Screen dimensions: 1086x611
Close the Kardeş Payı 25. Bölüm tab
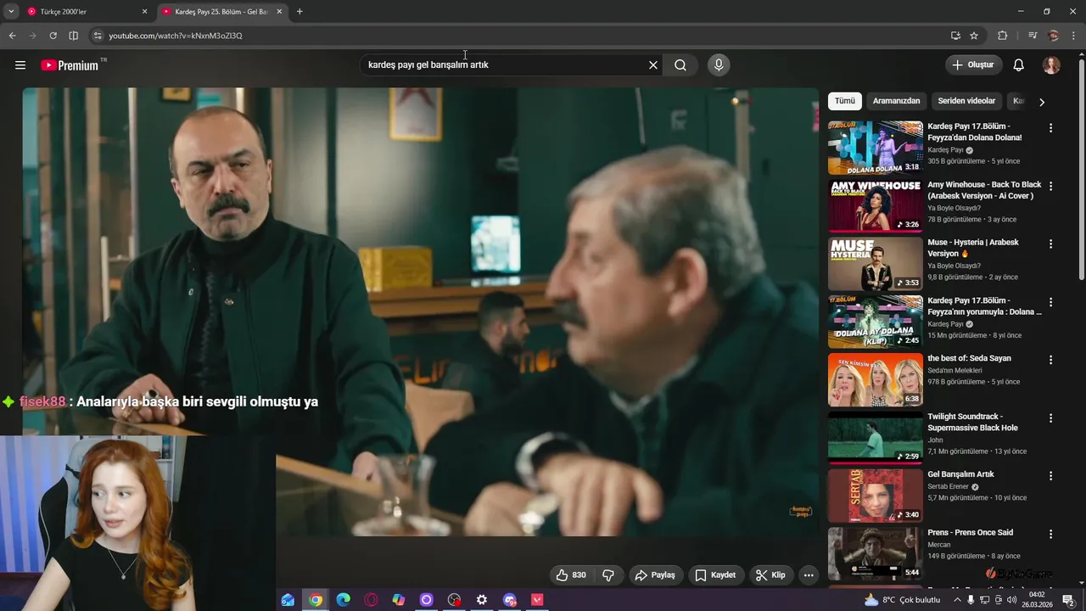click(279, 12)
